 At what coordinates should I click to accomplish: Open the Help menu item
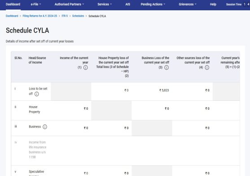[213, 4]
